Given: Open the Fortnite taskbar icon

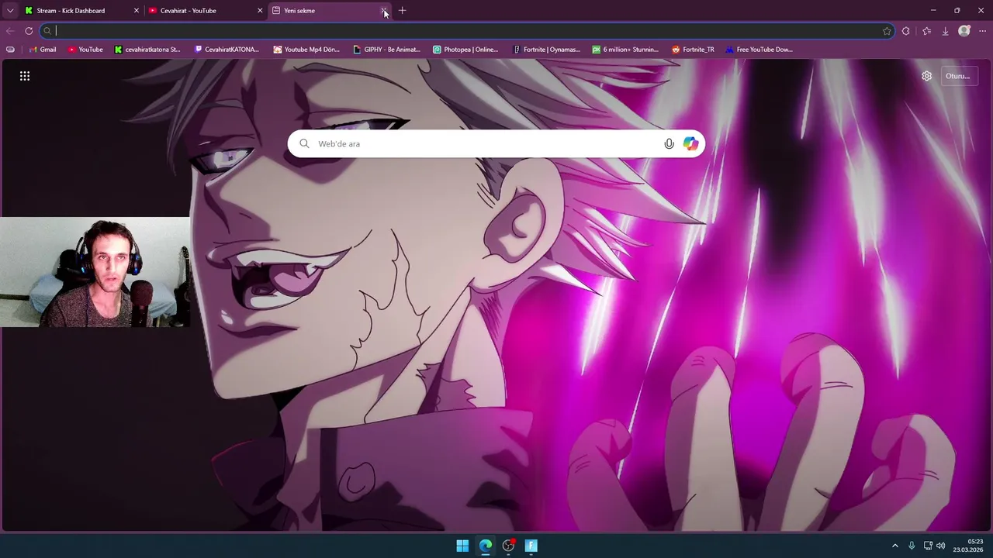Looking at the screenshot, I should click(531, 546).
